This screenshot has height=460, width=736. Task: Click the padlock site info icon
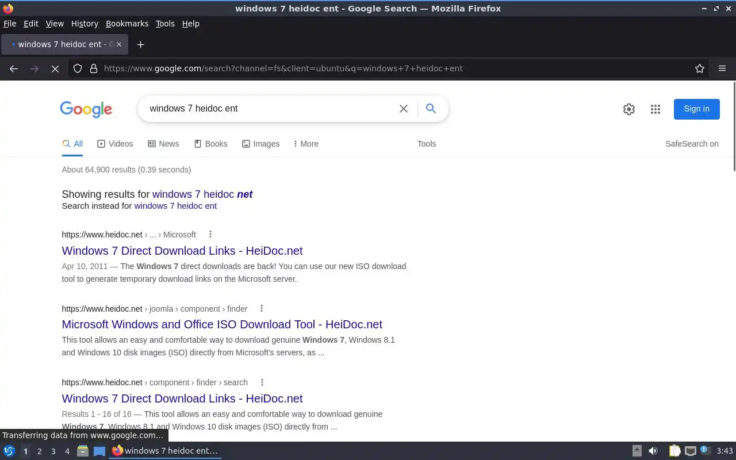tap(94, 68)
